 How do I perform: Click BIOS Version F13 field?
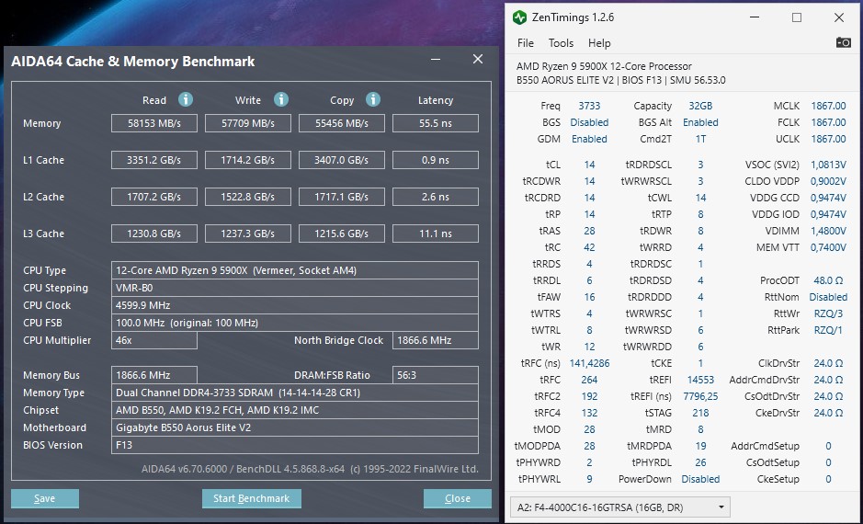(x=294, y=445)
